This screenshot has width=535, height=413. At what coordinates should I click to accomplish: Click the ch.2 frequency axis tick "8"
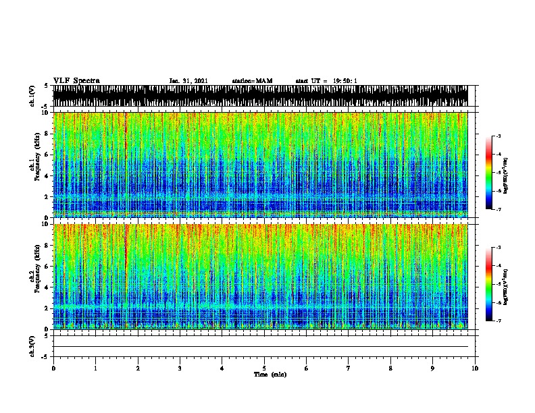[47, 245]
